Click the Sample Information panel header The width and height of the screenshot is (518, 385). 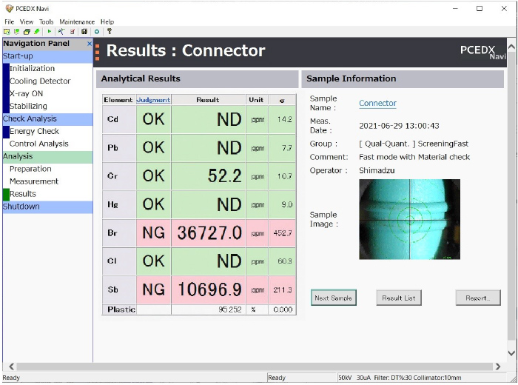click(403, 78)
